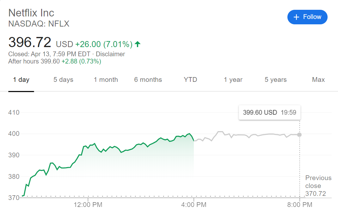Image resolution: width=338 pixels, height=212 pixels.
Task: View the 1 year chart
Action: click(233, 80)
